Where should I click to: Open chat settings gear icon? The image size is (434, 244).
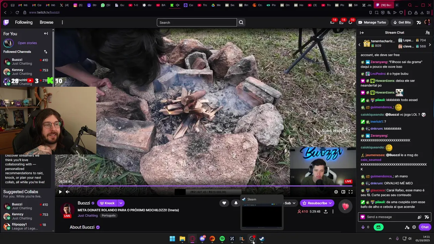[x=414, y=227]
